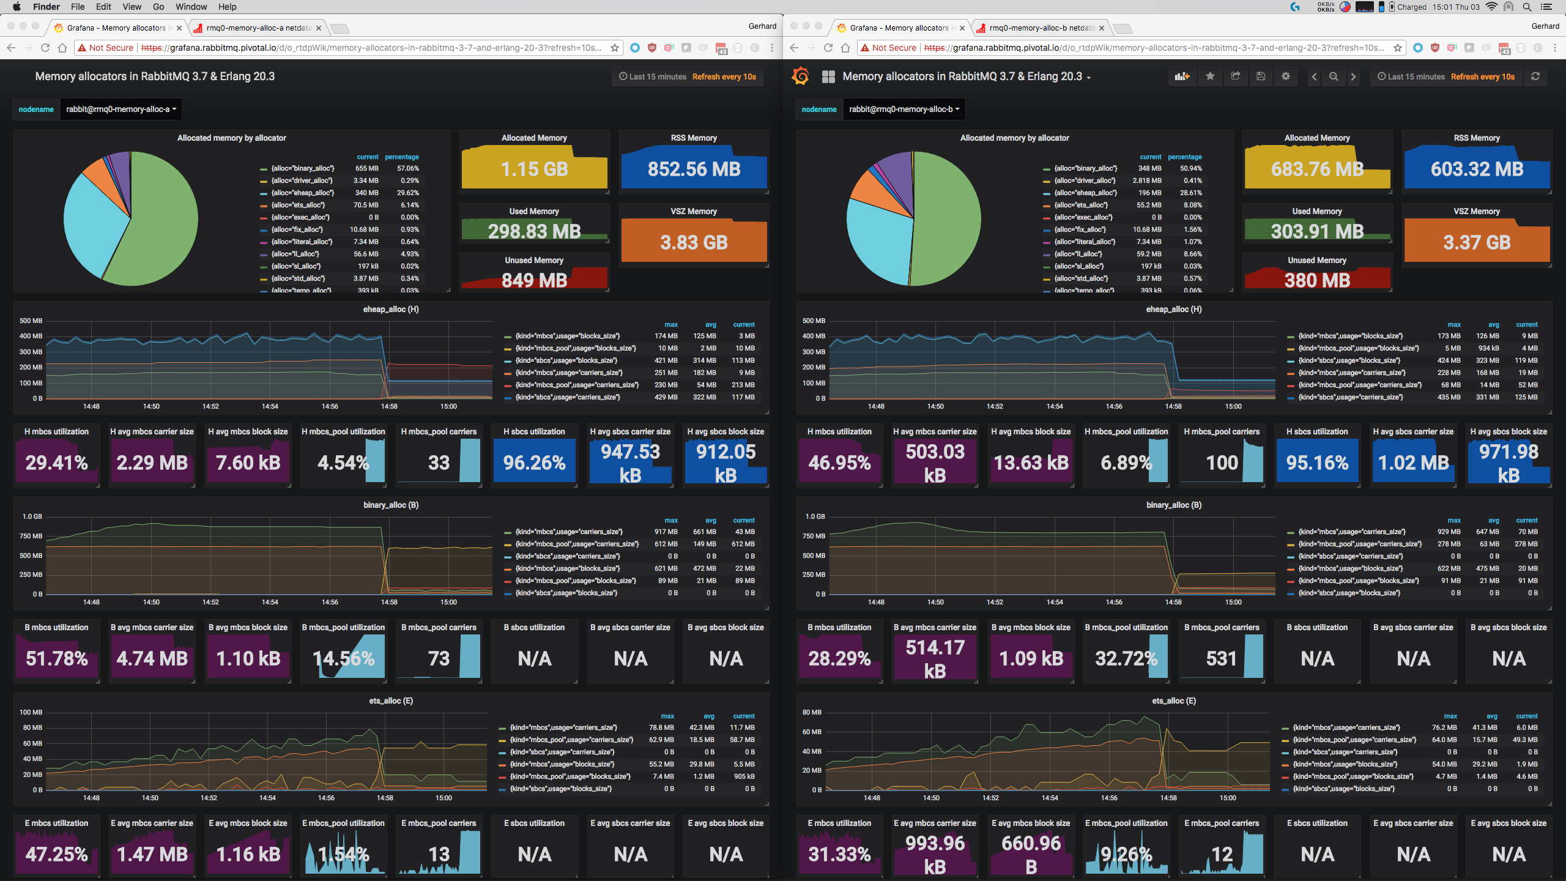The height and width of the screenshot is (881, 1566).
Task: Open the nodename dropdown rabbit@rmq0-memory-alloc-b
Action: tap(904, 110)
